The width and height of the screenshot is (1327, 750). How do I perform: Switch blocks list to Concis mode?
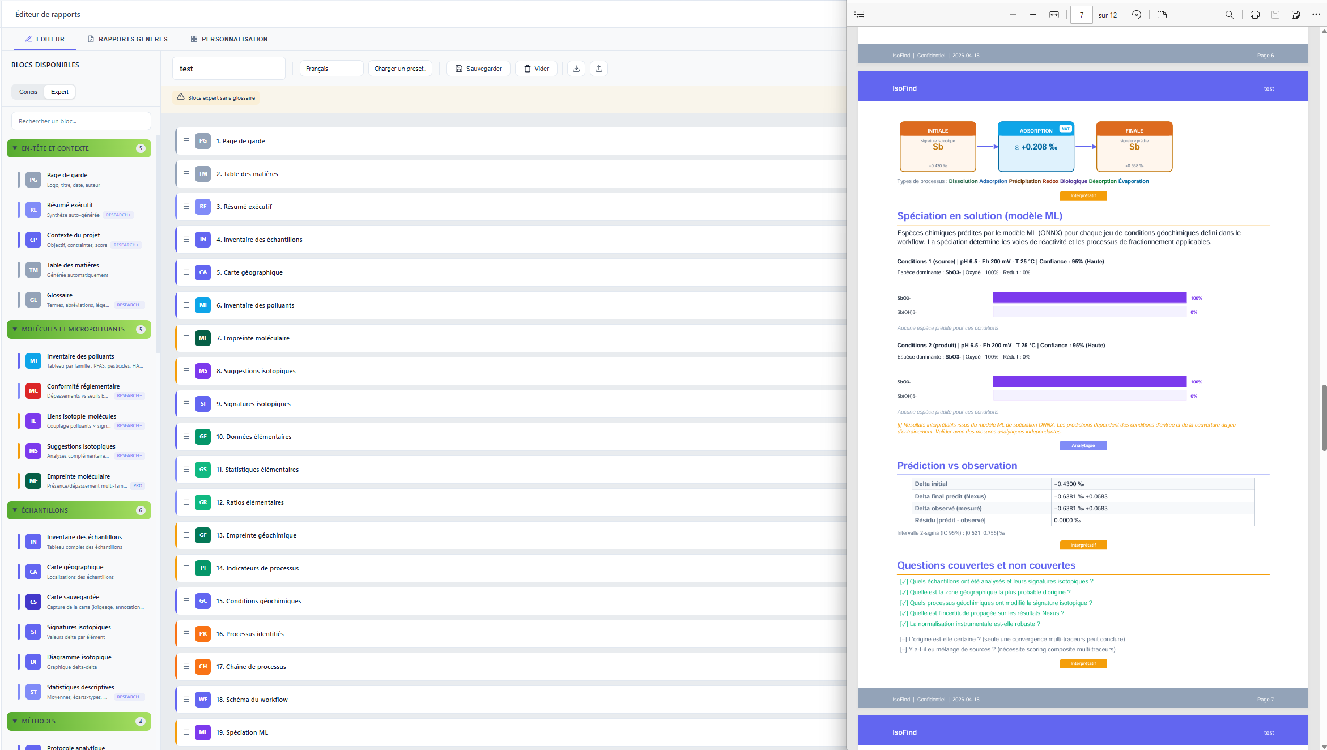[28, 91]
